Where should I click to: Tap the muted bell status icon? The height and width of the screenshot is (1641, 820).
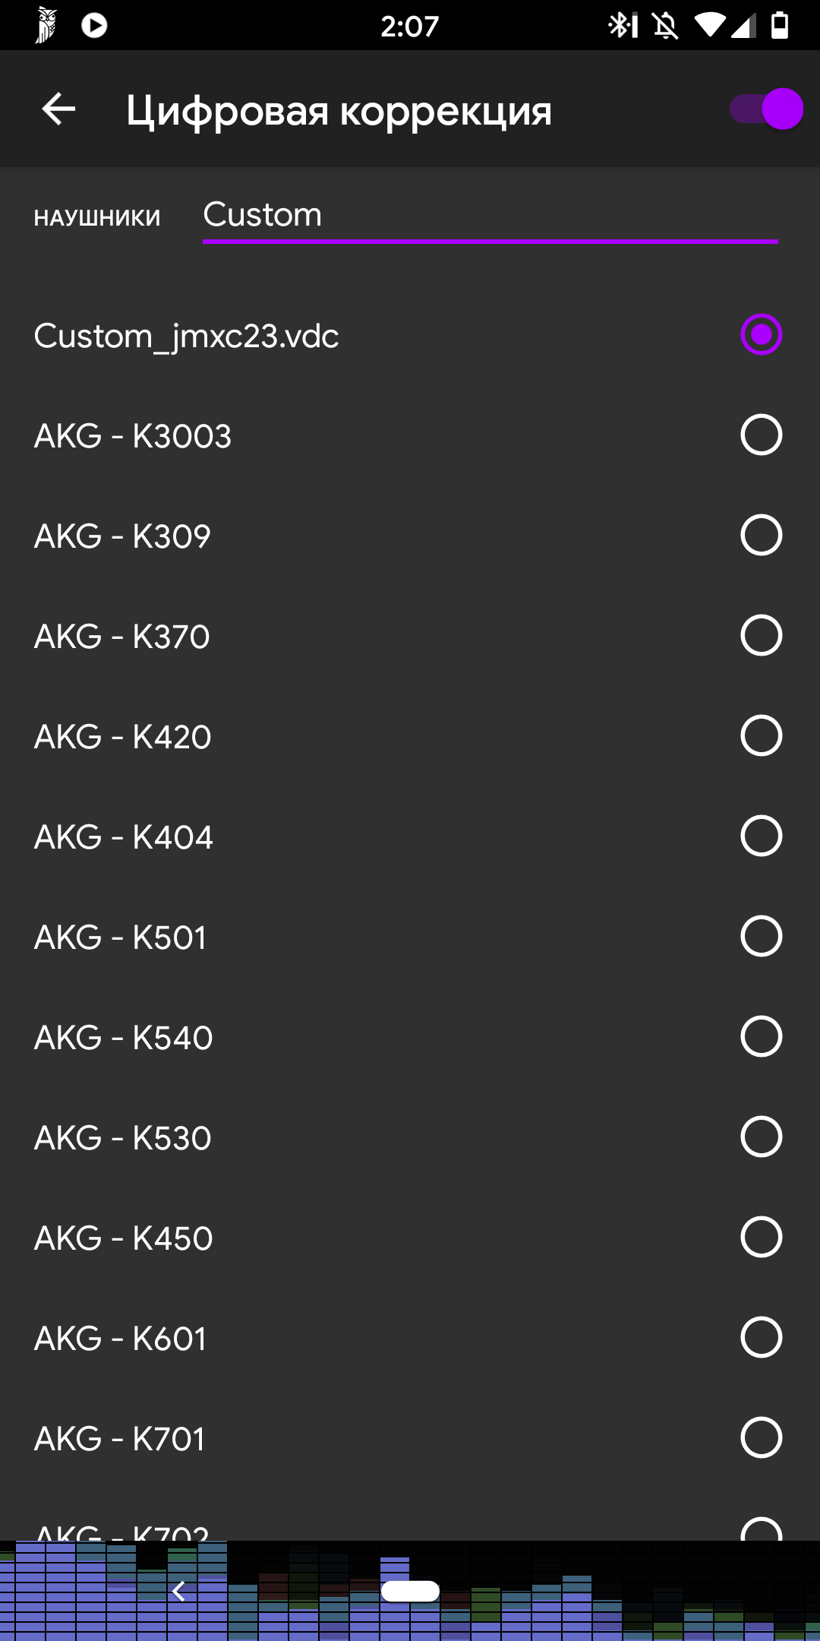point(665,26)
